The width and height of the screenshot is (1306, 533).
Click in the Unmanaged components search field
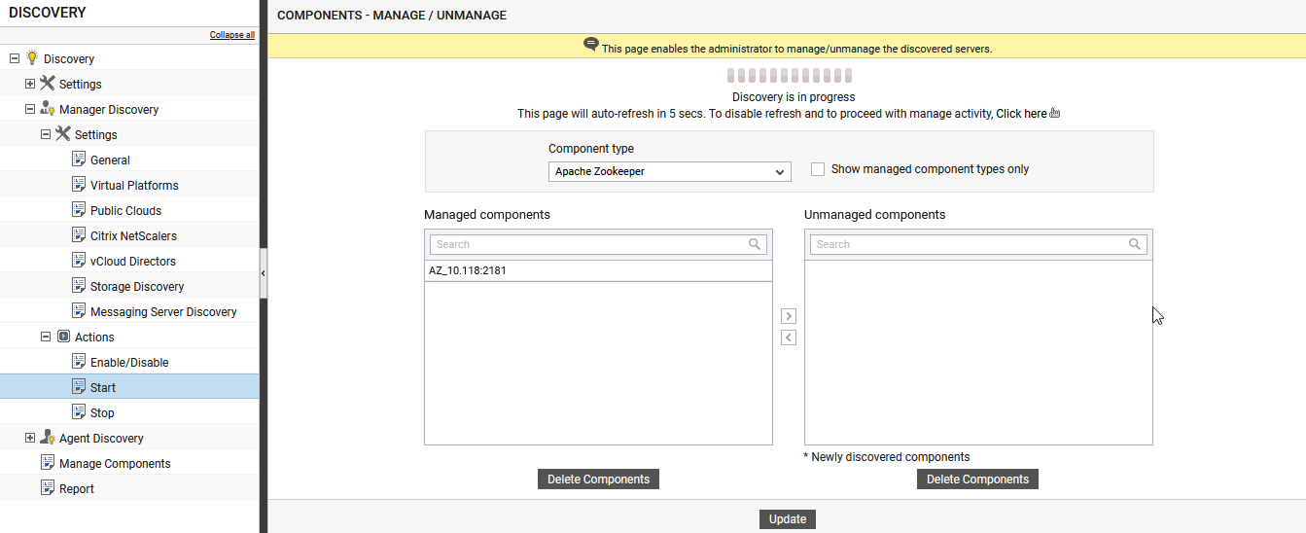click(978, 244)
